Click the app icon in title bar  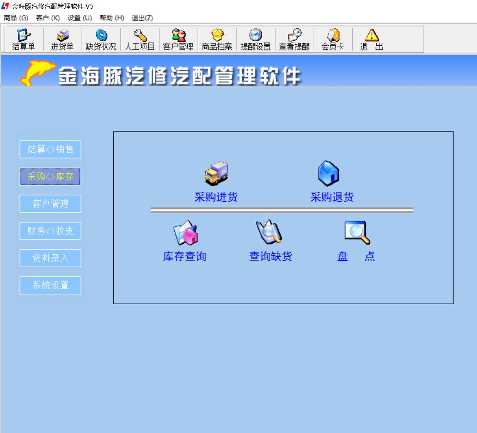pyautogui.click(x=5, y=6)
